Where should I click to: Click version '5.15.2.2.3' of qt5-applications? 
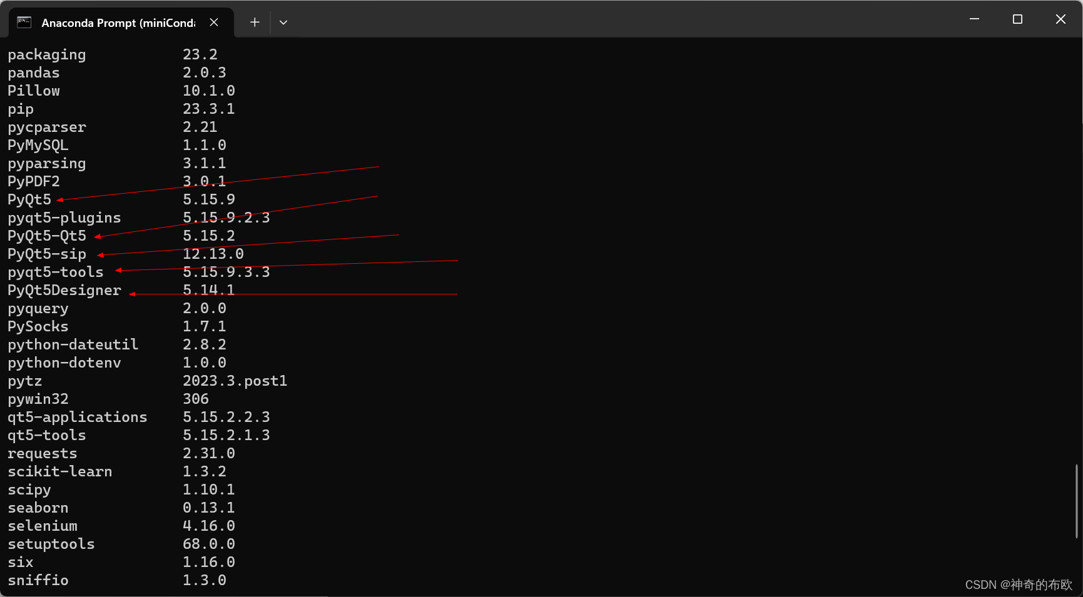pos(226,418)
